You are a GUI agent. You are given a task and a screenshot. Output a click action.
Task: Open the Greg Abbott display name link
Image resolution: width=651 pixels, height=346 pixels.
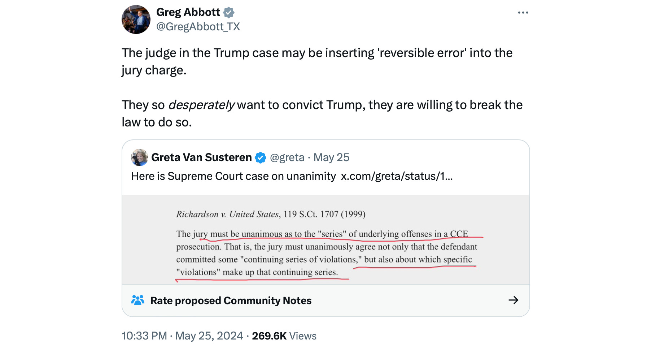pyautogui.click(x=188, y=12)
